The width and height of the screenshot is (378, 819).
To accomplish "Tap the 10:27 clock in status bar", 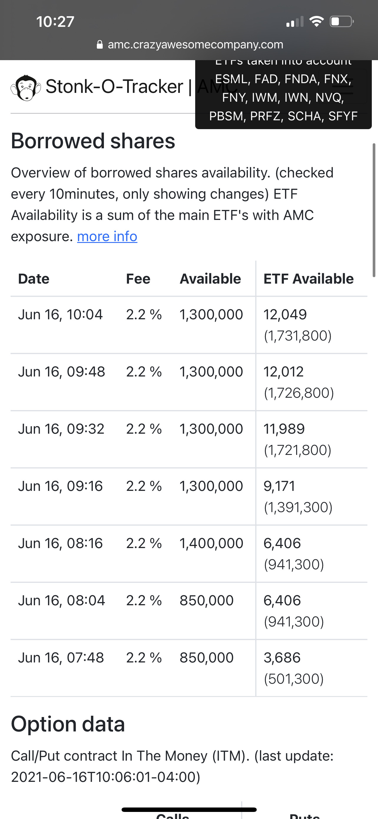I will tap(55, 22).
